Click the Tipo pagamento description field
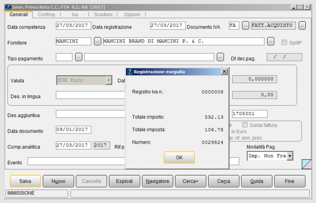The height and width of the screenshot is (203, 316). (149, 57)
